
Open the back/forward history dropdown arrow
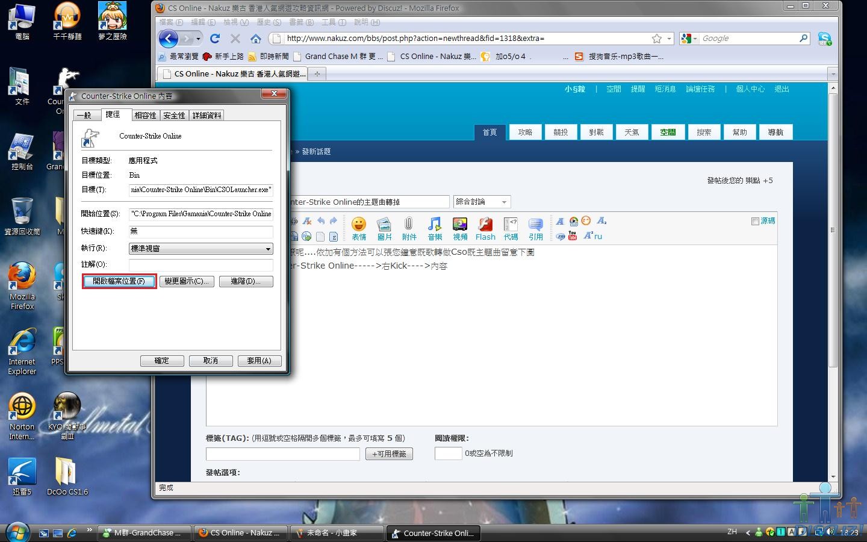198,39
